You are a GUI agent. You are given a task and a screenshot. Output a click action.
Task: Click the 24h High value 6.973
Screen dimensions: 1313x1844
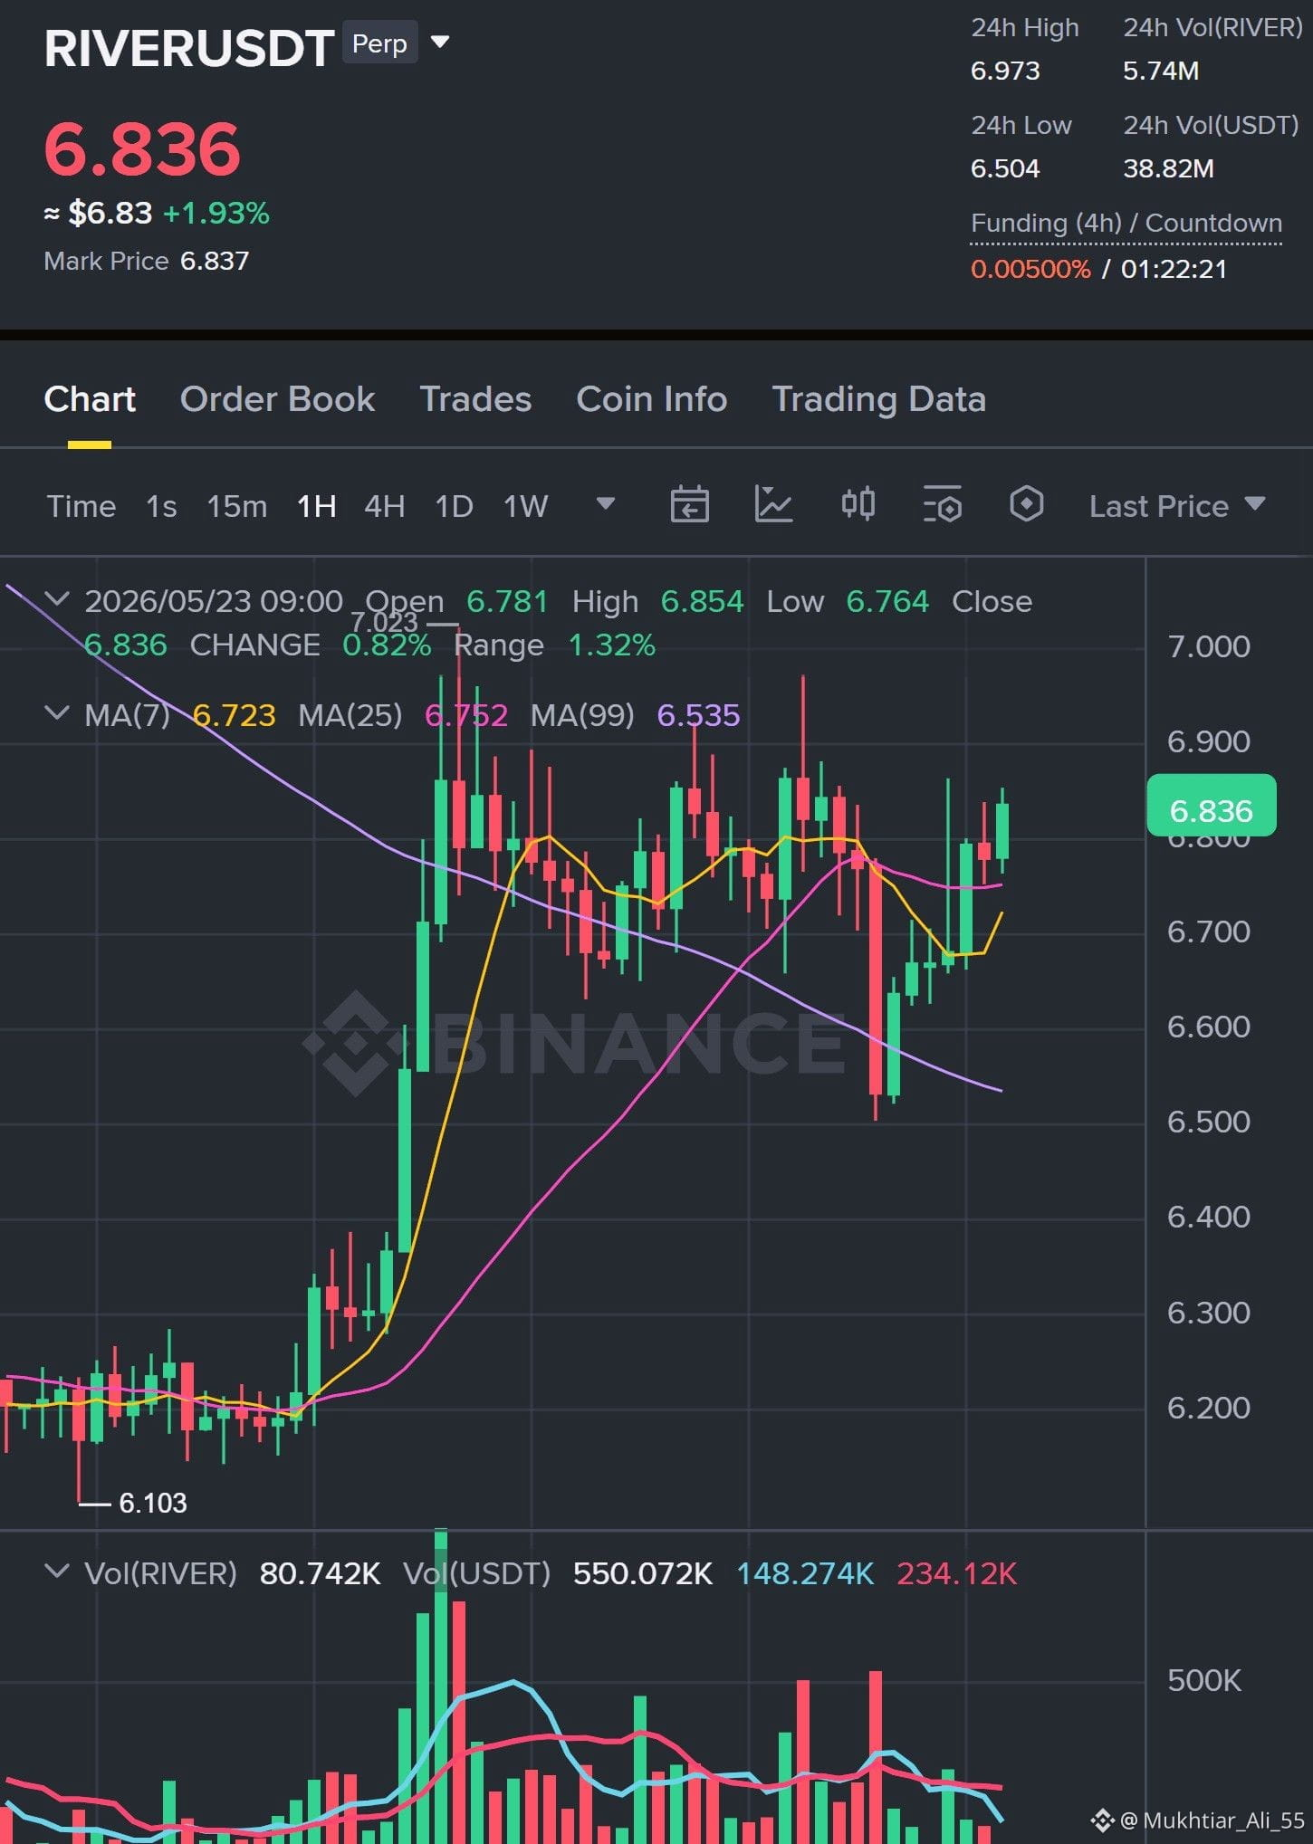[x=1005, y=71]
